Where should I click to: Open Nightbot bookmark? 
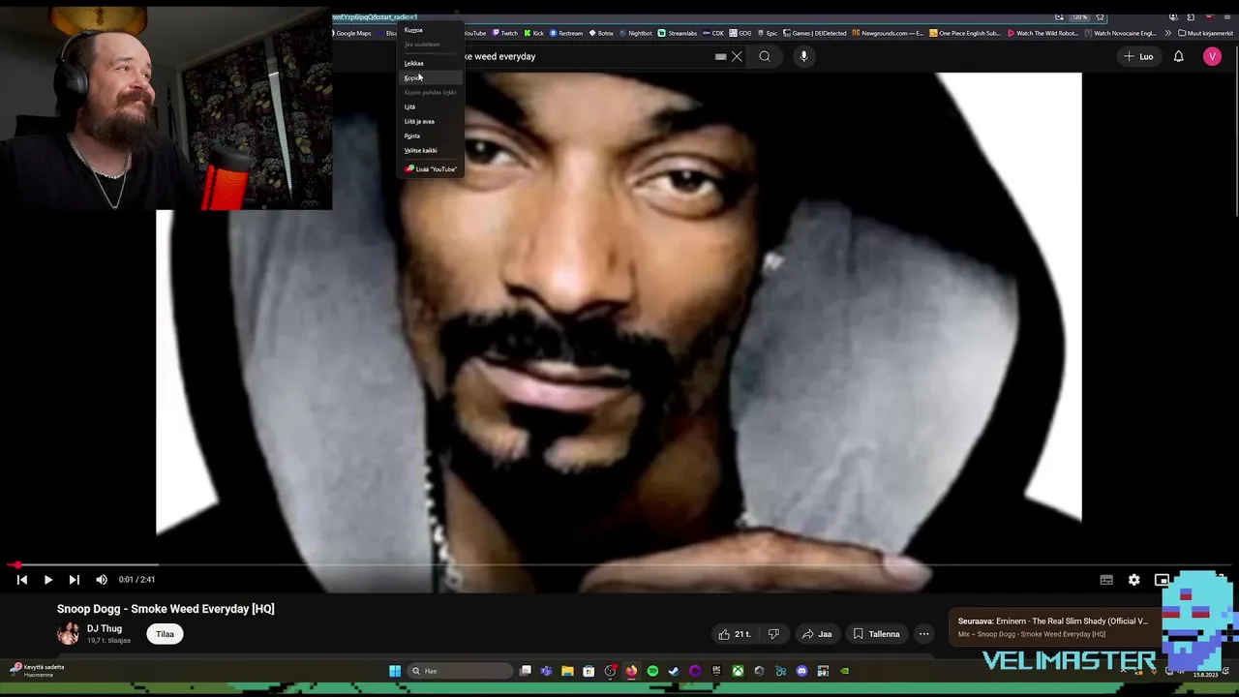[x=636, y=33]
